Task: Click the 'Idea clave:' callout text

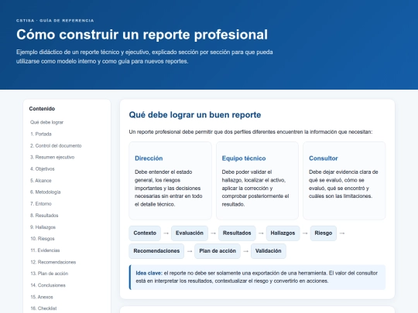Action: tap(149, 273)
